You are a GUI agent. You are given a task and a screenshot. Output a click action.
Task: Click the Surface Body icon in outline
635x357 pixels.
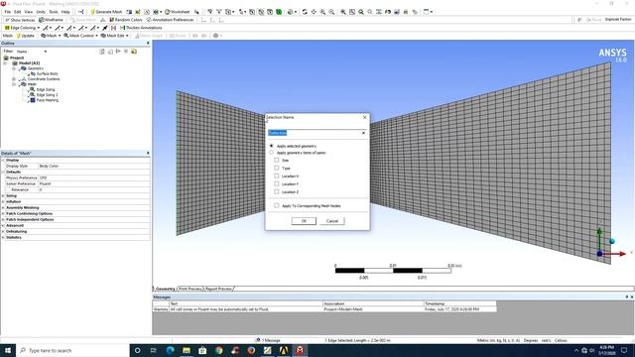33,73
